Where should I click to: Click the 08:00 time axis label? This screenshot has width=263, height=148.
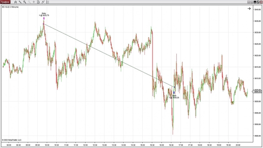click(x=9, y=145)
